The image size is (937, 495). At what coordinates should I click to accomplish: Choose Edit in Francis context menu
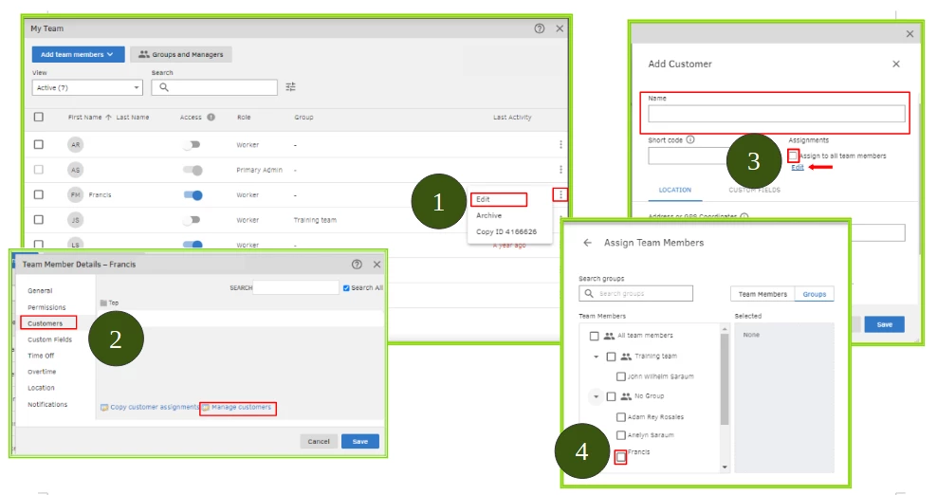click(483, 200)
